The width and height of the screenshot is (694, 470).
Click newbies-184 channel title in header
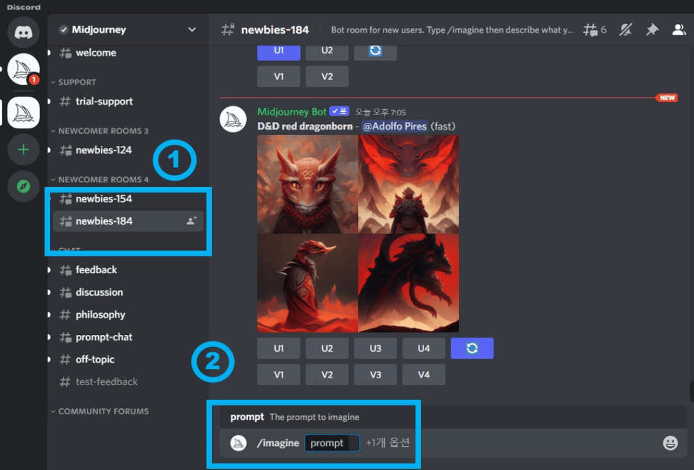pos(275,30)
